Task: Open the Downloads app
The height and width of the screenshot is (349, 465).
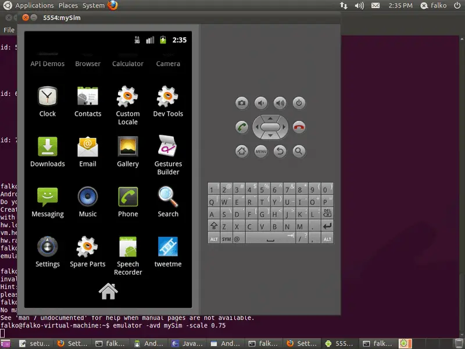Action: pyautogui.click(x=48, y=152)
